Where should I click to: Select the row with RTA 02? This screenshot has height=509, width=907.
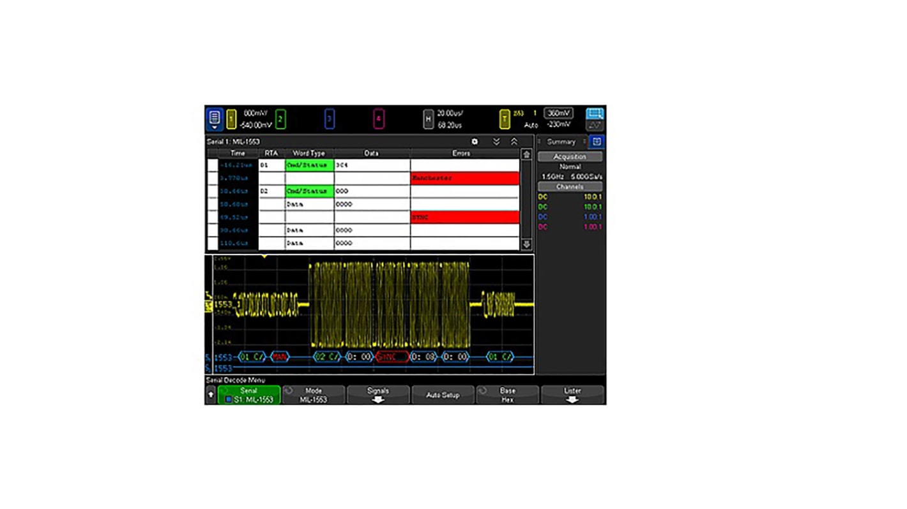pos(363,191)
